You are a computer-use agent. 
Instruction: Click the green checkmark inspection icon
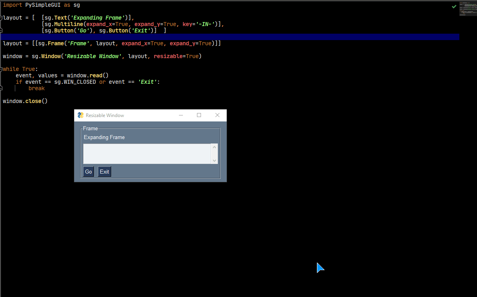tap(454, 6)
